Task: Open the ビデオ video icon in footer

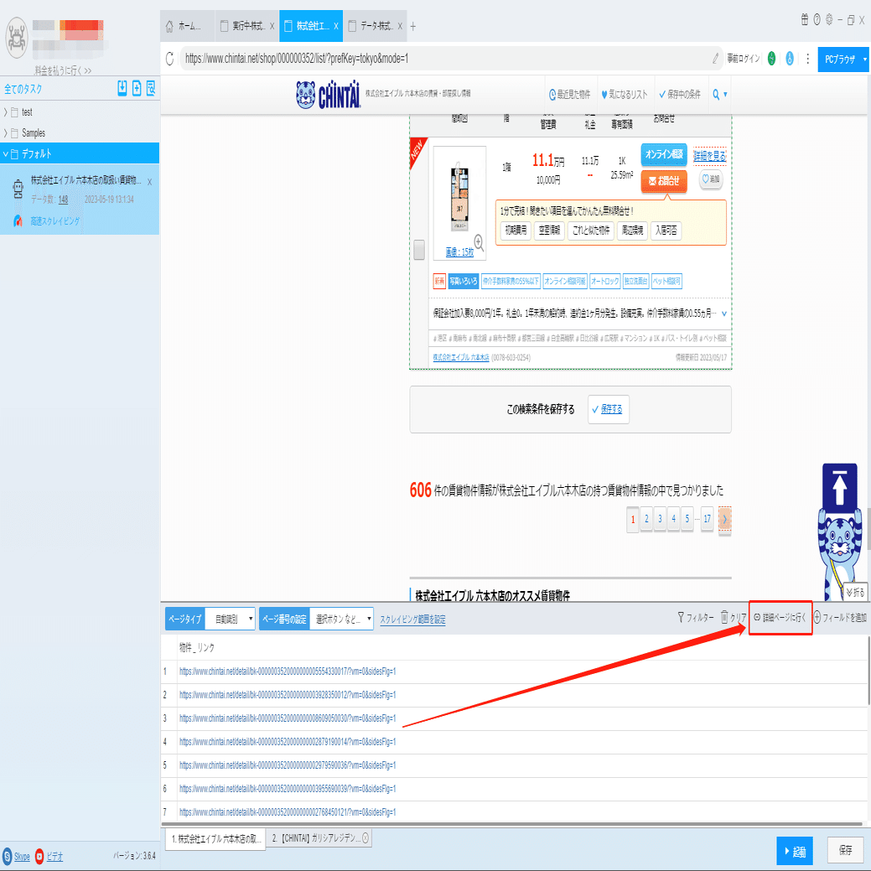Action: click(39, 856)
